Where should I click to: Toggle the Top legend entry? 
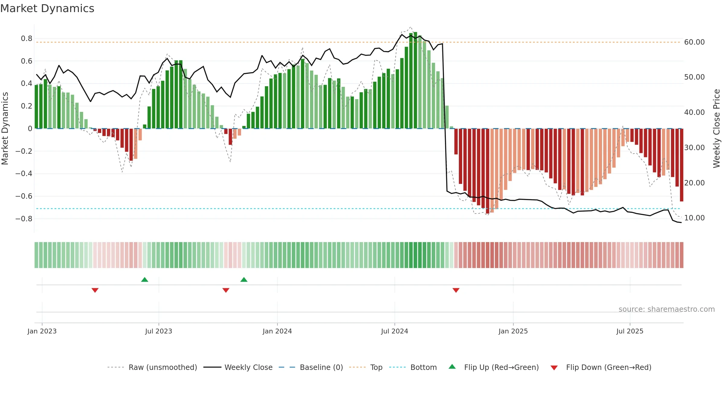tap(366, 367)
